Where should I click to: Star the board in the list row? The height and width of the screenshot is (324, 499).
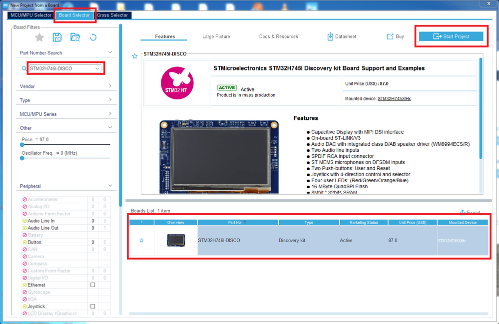coord(142,240)
